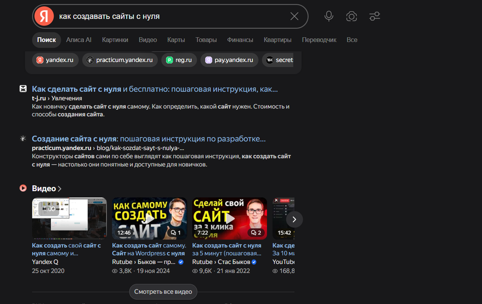Expand the Все services menu
This screenshot has height=304, width=482.
click(x=352, y=40)
